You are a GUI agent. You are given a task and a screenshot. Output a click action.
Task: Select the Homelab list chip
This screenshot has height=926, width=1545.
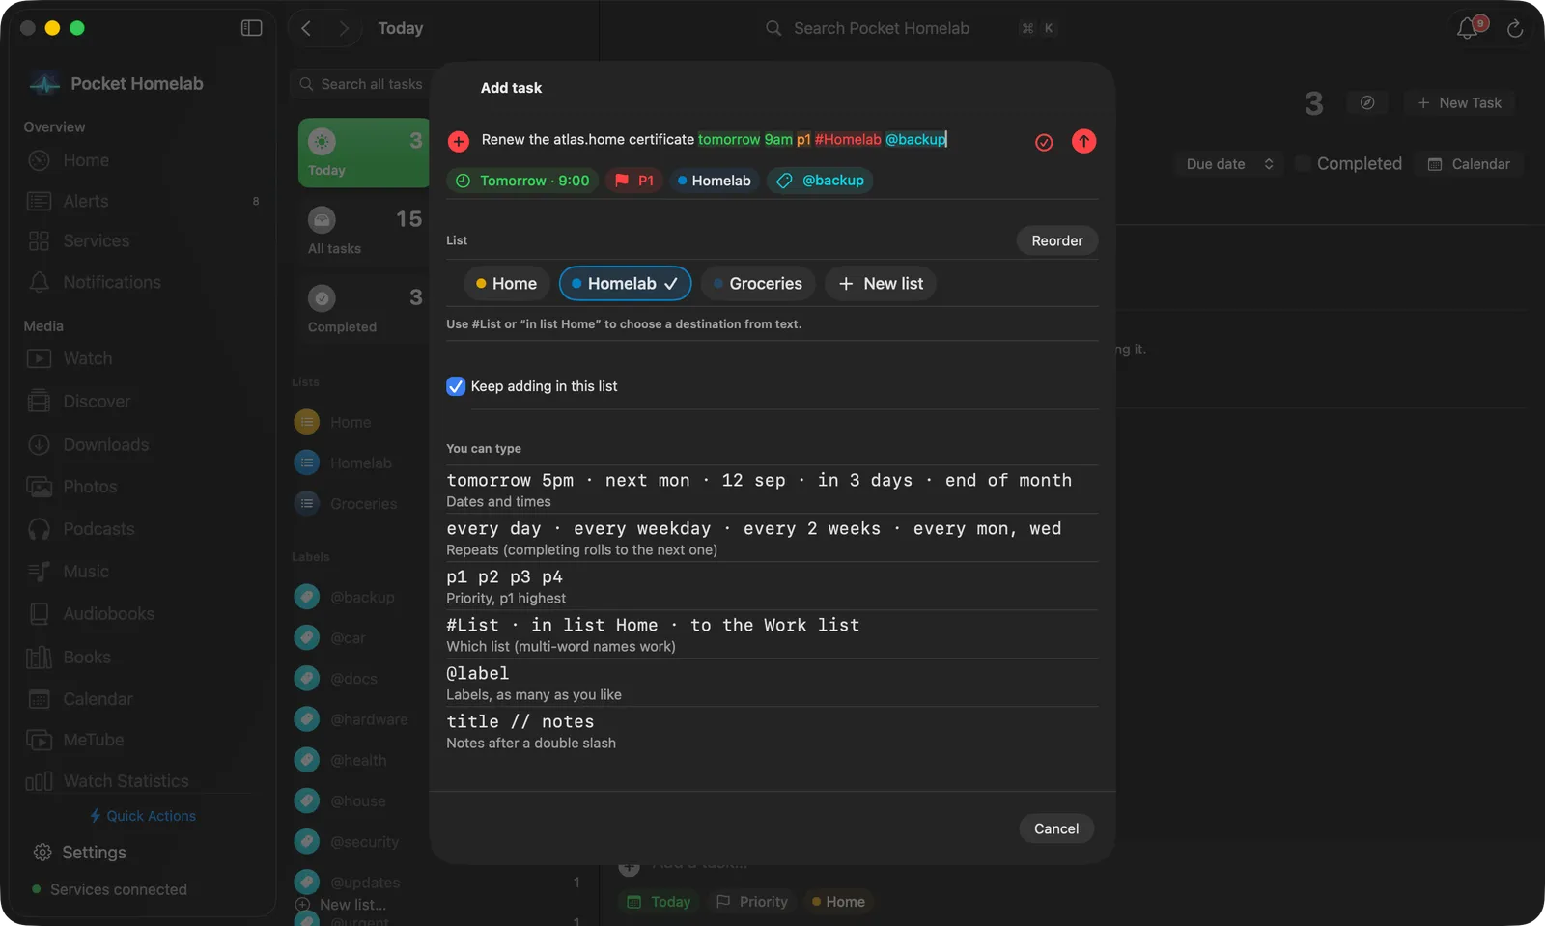pos(625,284)
